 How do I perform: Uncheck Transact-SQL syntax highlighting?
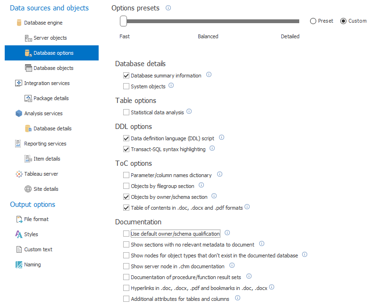pyautogui.click(x=126, y=149)
